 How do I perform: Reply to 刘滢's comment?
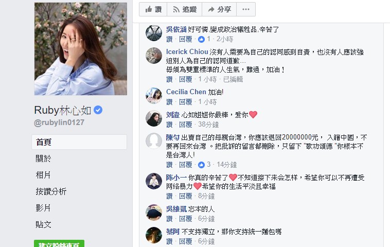coord(185,125)
